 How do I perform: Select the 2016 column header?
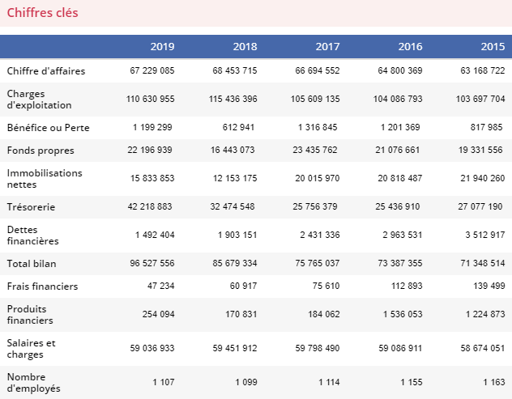point(410,46)
